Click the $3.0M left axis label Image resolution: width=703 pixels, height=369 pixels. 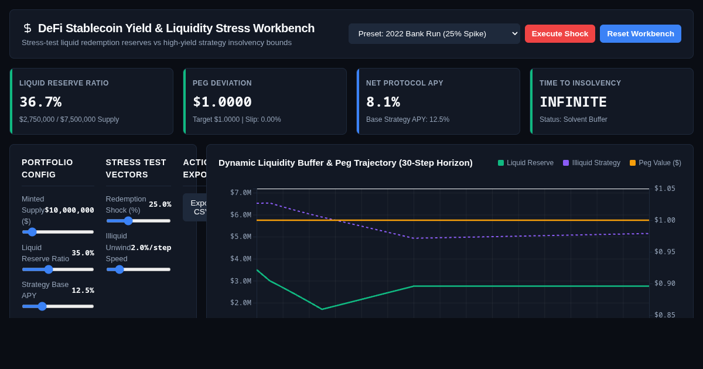[x=241, y=281]
